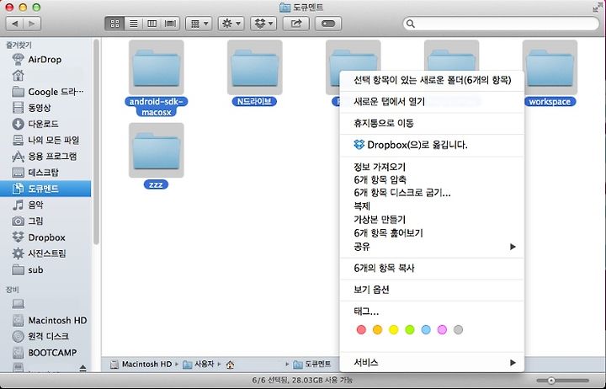Click the Share toolbar button
Screen dimensions: 606x389
pos(296,24)
